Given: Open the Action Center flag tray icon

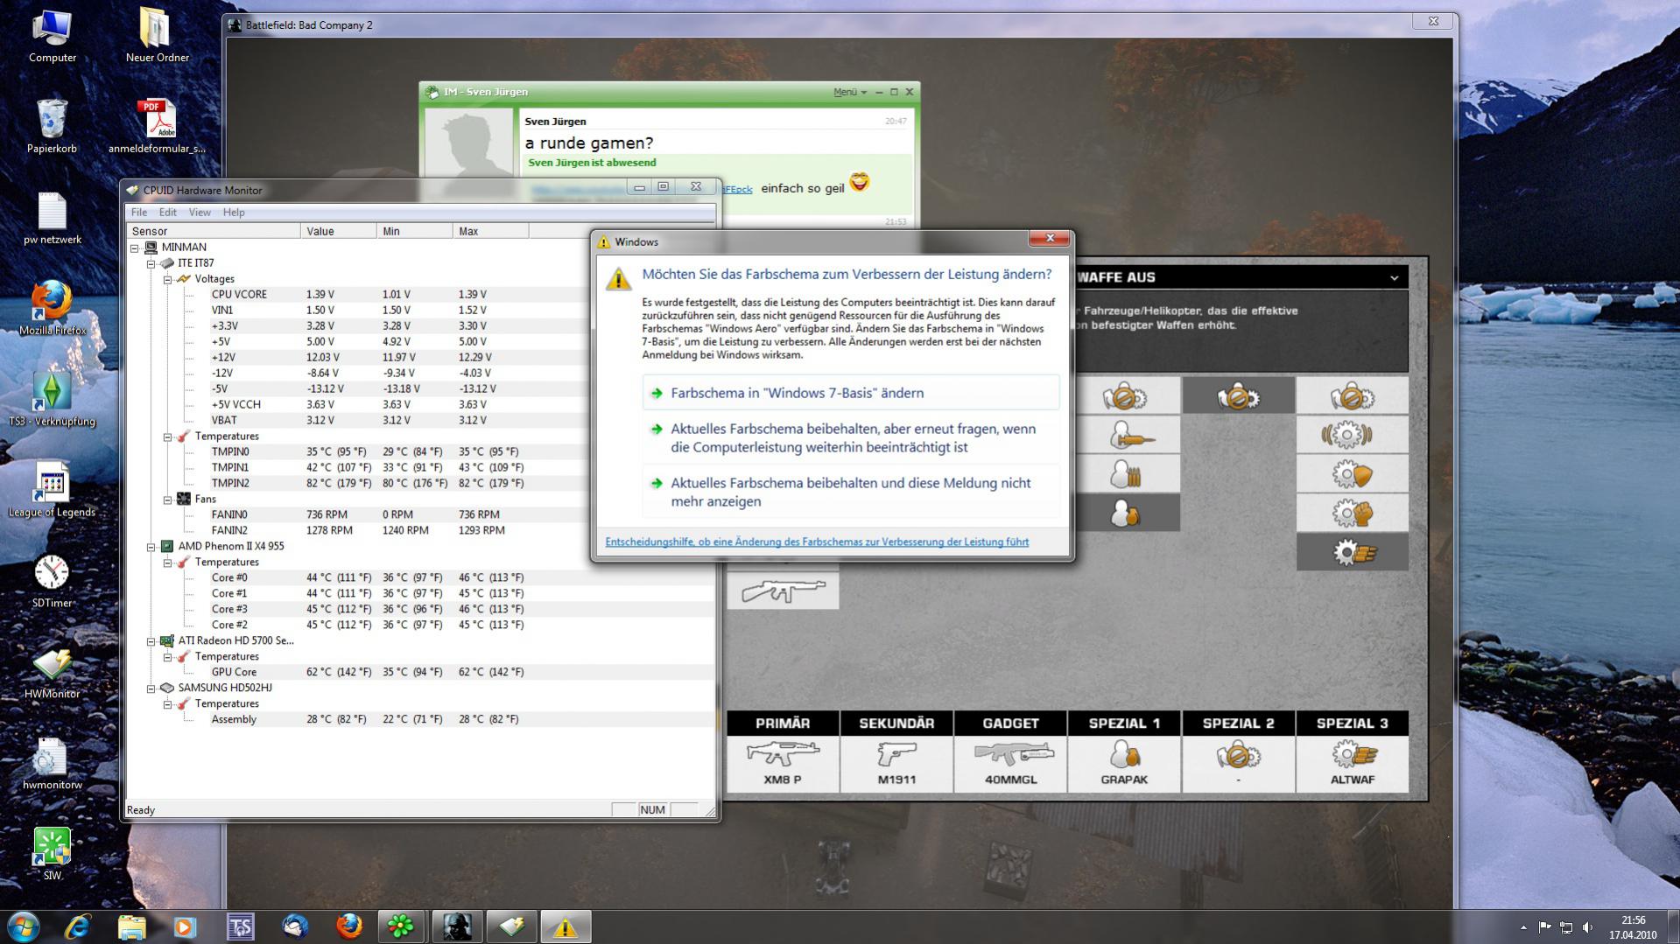Looking at the screenshot, I should coord(1544,927).
